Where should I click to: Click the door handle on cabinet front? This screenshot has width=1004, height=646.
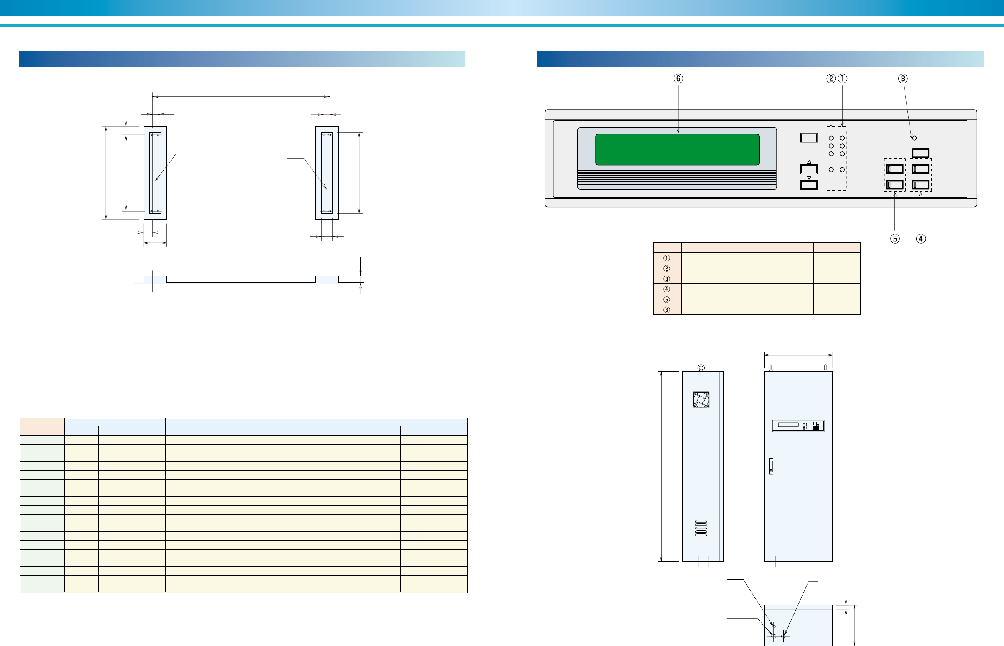(x=771, y=466)
